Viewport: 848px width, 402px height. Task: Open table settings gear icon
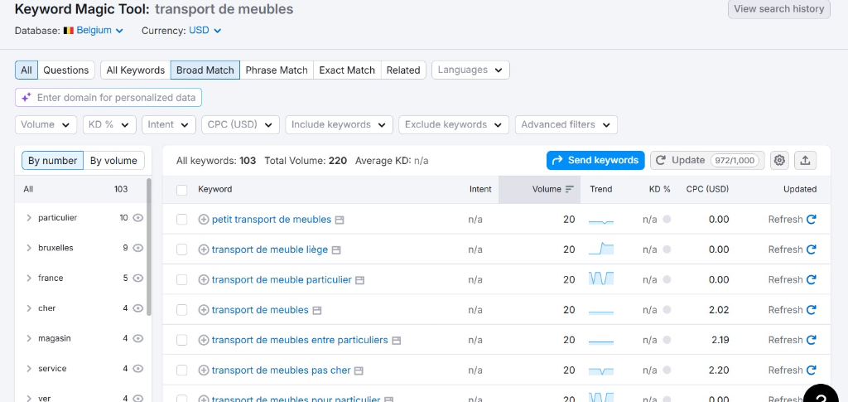tap(778, 160)
